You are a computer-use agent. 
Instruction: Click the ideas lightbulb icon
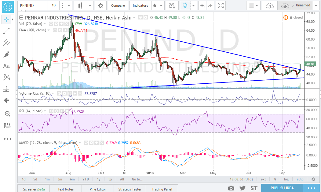[185, 6]
